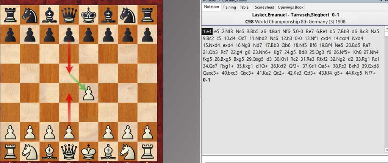Click empty square d4 on the board
This screenshot has height=163, width=388.
click(69, 93)
